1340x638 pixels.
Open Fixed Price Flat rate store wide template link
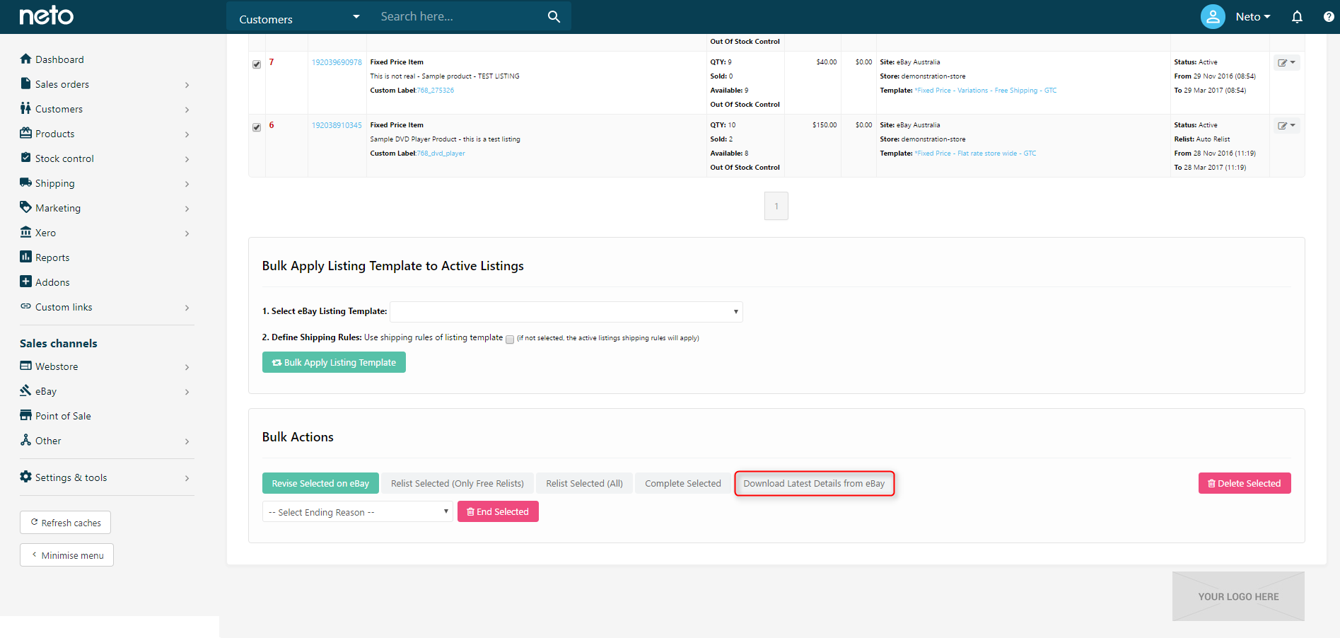975,153
